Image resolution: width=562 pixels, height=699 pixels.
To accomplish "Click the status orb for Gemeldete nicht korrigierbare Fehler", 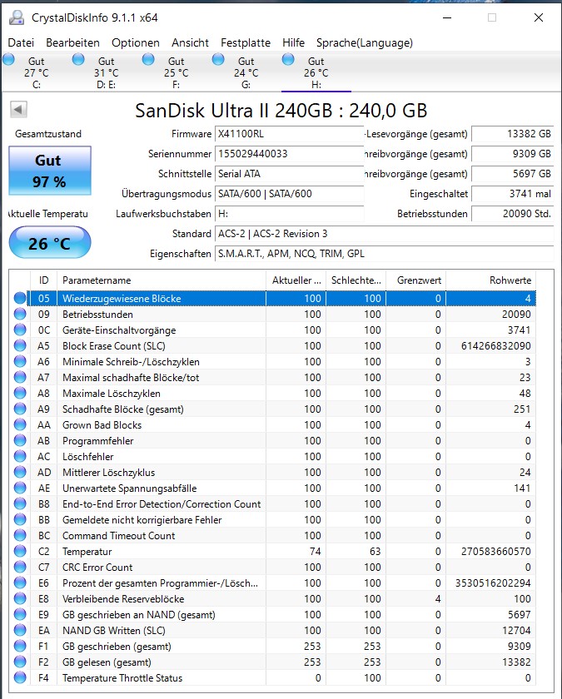I will (x=20, y=520).
